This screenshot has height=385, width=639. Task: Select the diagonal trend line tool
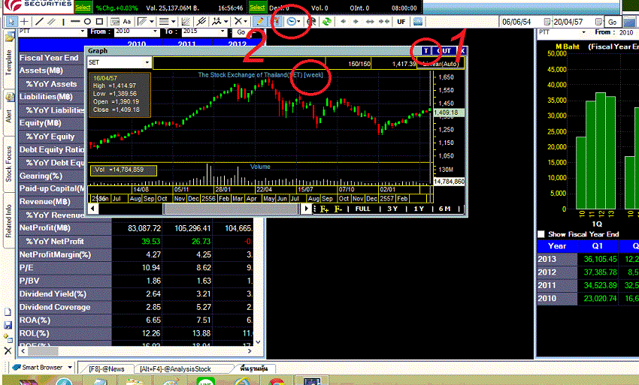click(x=40, y=21)
